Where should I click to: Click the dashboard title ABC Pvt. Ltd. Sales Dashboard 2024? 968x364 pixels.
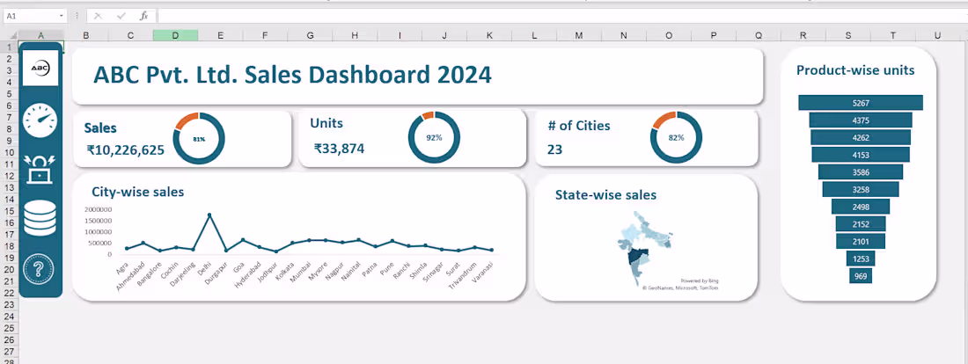point(293,75)
